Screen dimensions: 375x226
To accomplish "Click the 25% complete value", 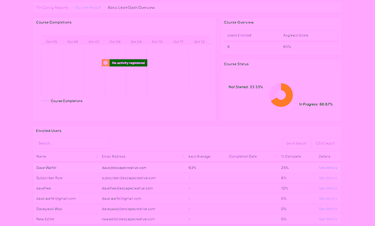I will [x=285, y=168].
